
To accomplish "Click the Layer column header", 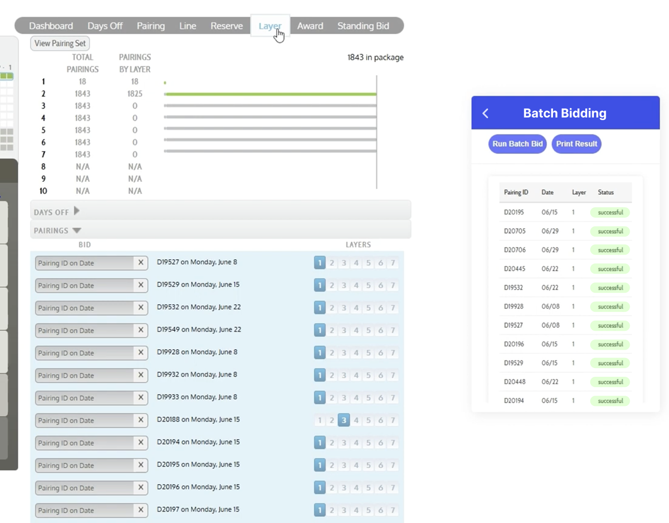I will pos(579,192).
